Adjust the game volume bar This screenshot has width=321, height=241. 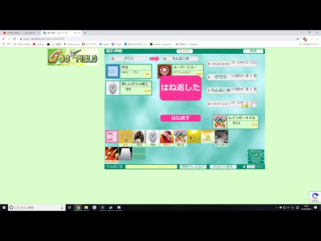tap(255, 167)
